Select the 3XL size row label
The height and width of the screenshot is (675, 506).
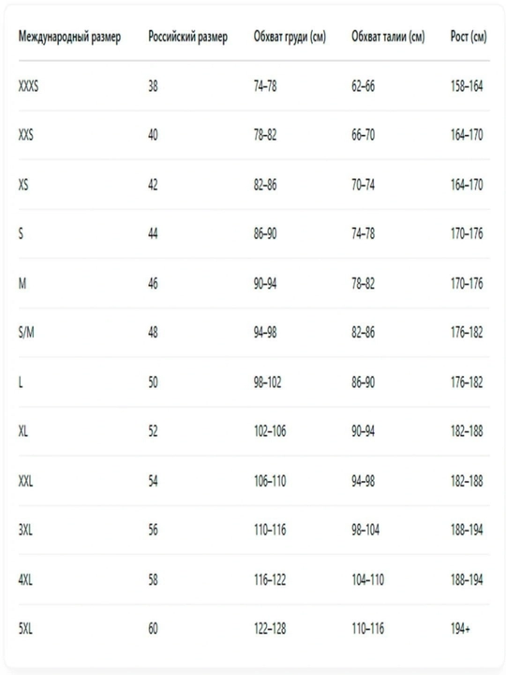(25, 530)
